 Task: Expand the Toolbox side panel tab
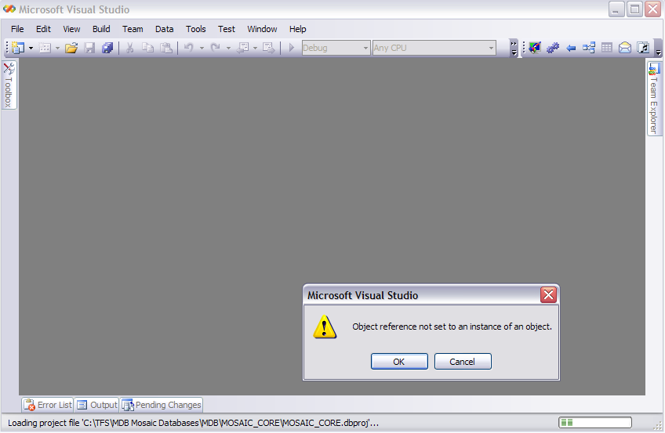9,85
